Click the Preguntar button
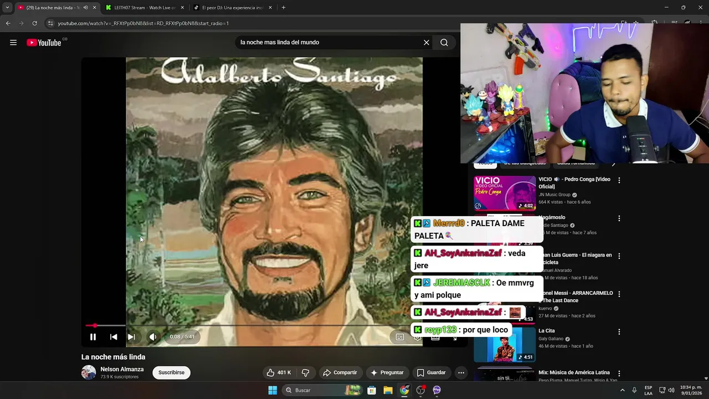Screen dimensions: 709x399 (x=387, y=372)
